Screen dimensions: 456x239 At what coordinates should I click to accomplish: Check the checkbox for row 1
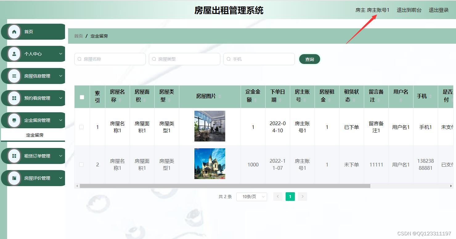pyautogui.click(x=81, y=127)
